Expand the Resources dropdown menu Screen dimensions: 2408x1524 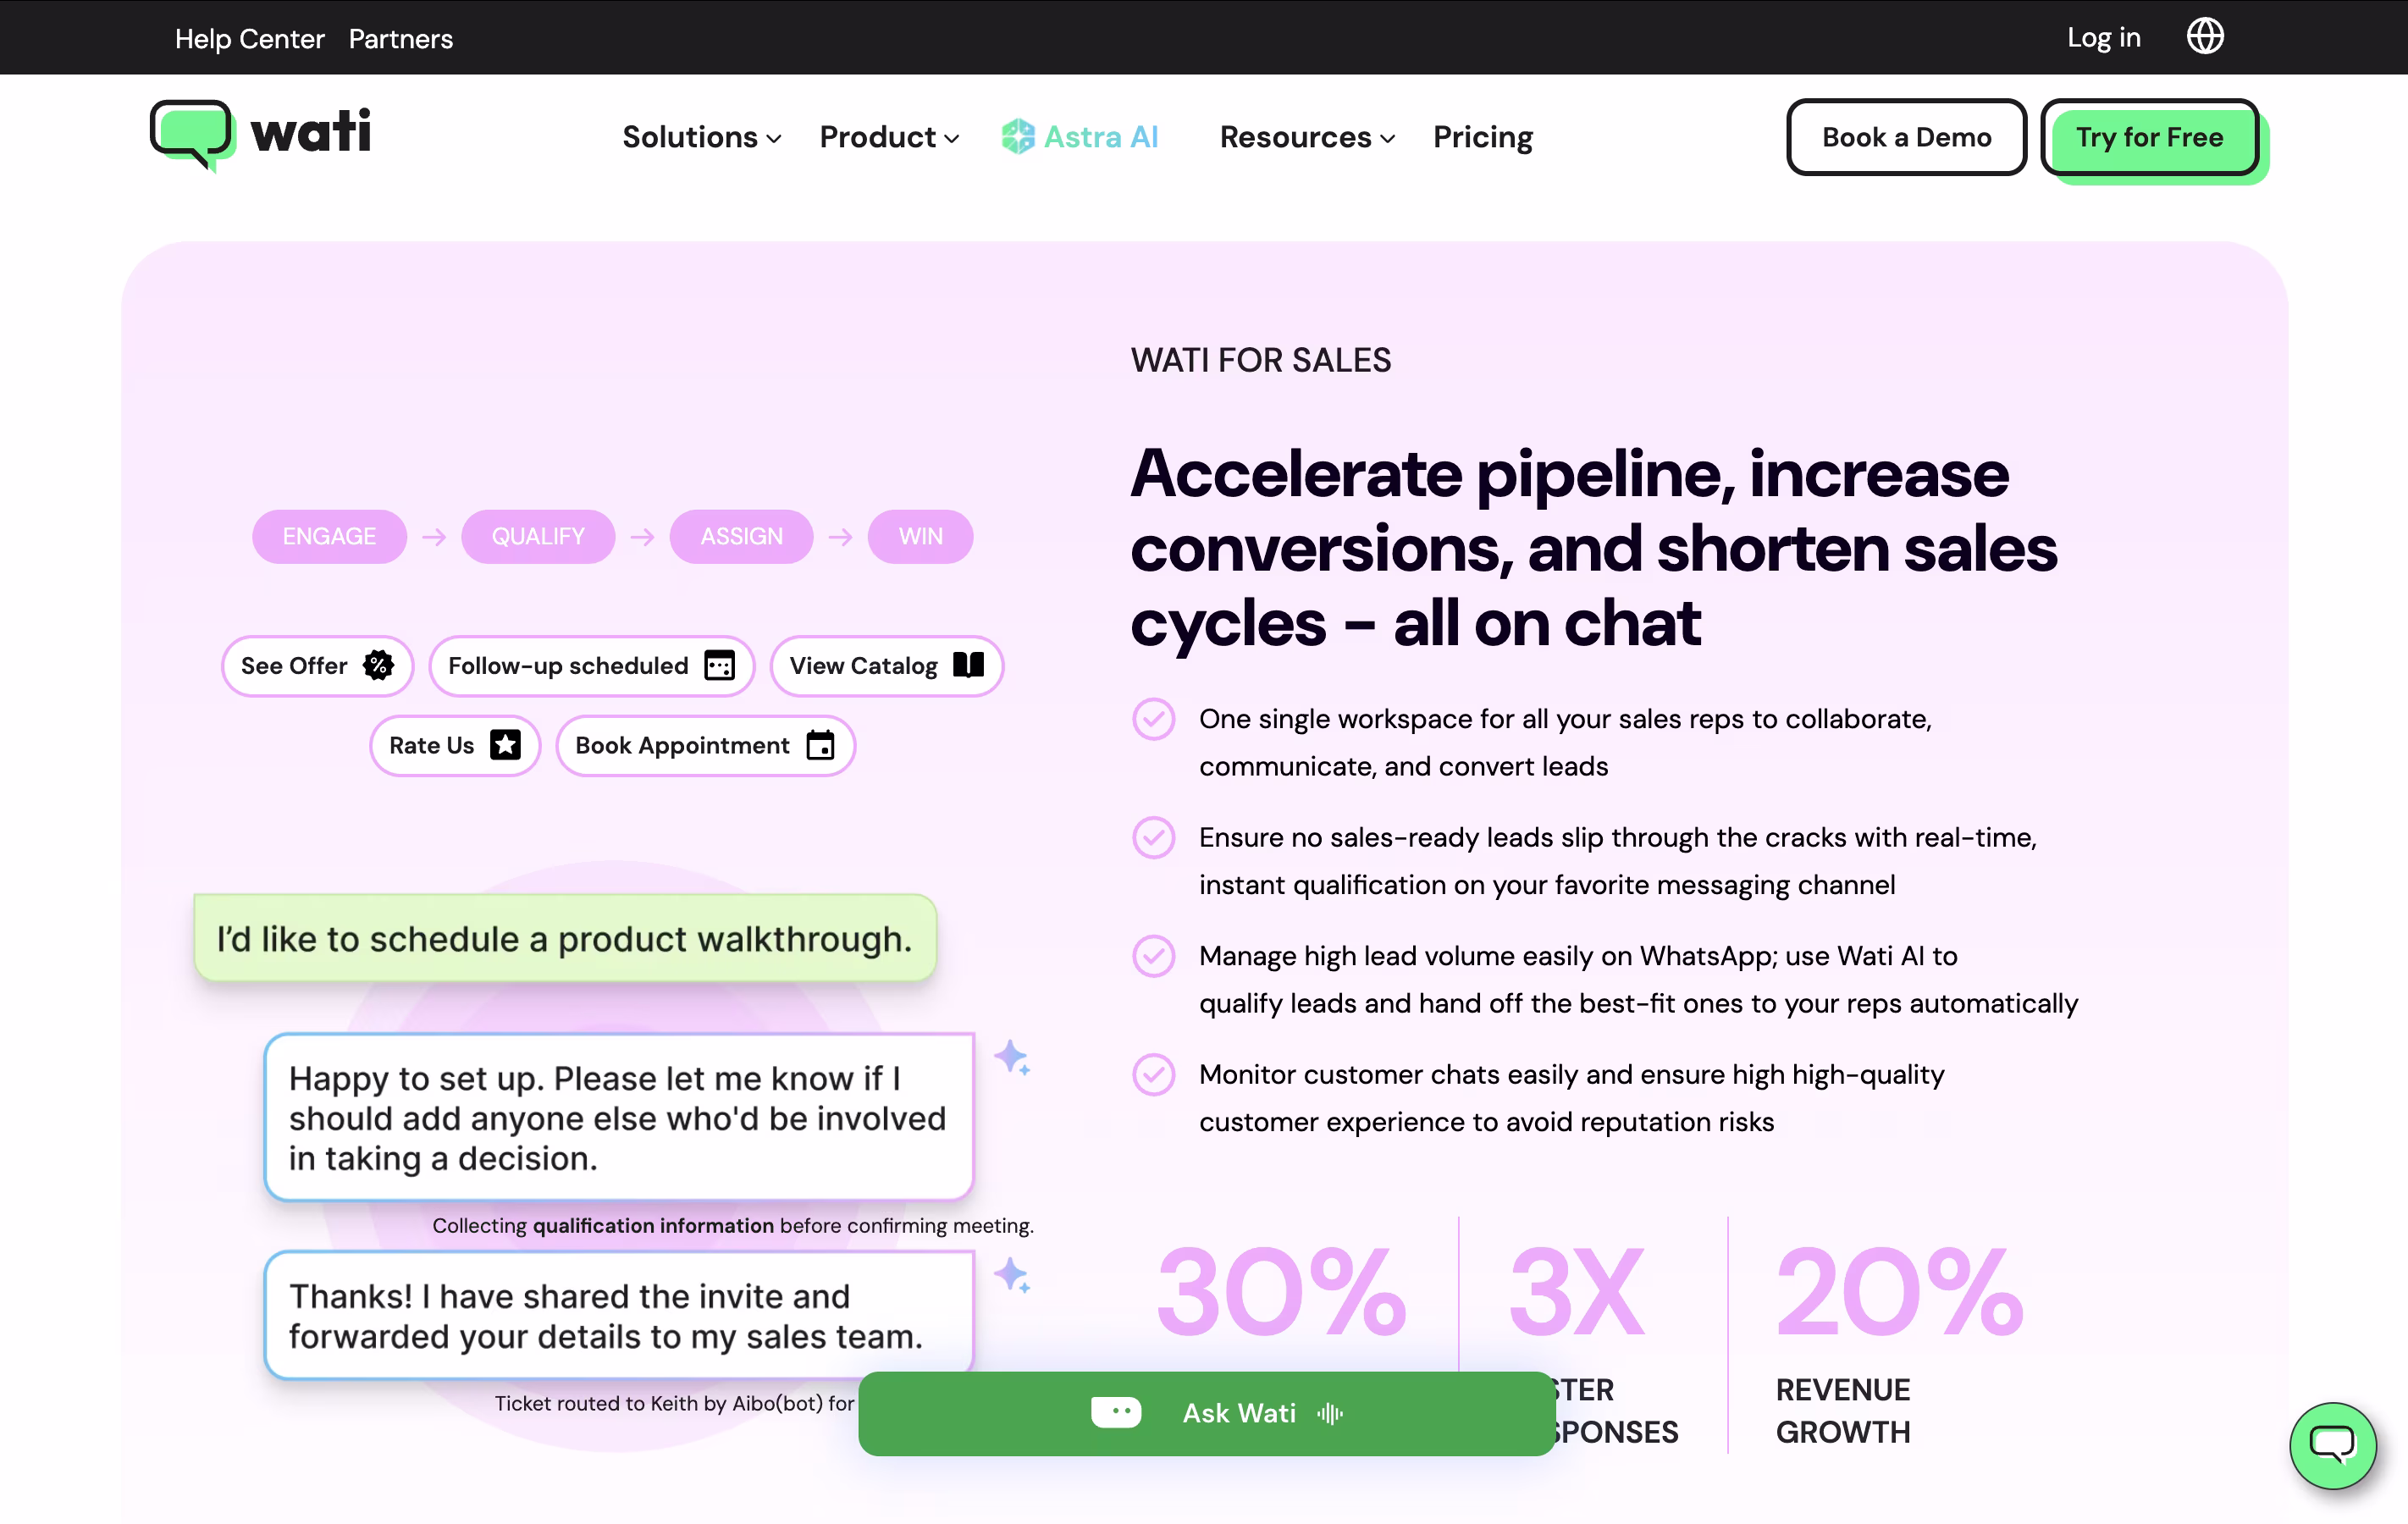click(x=1307, y=137)
